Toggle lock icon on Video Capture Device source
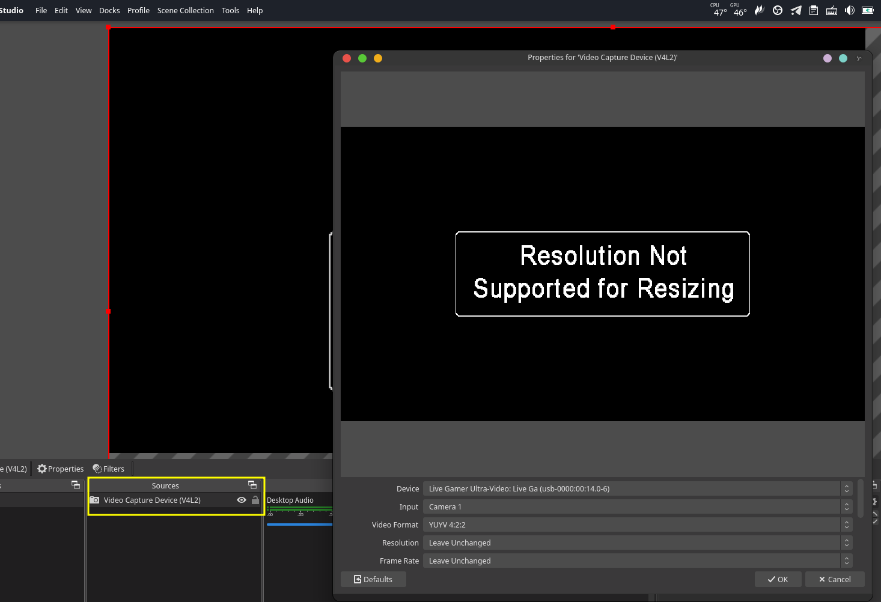Viewport: 881px width, 602px height. coord(255,500)
